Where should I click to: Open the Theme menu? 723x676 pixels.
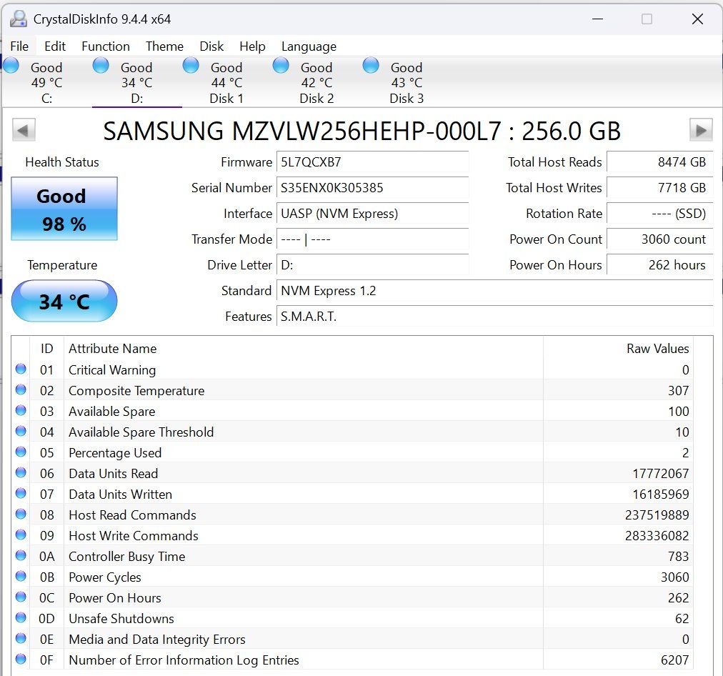click(x=164, y=46)
